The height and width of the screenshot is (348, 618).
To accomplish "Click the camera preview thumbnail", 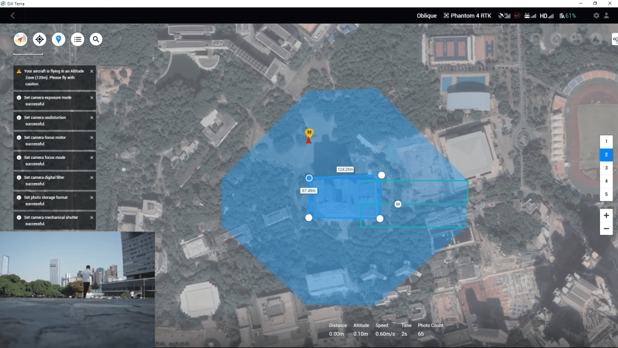I will coord(77,291).
